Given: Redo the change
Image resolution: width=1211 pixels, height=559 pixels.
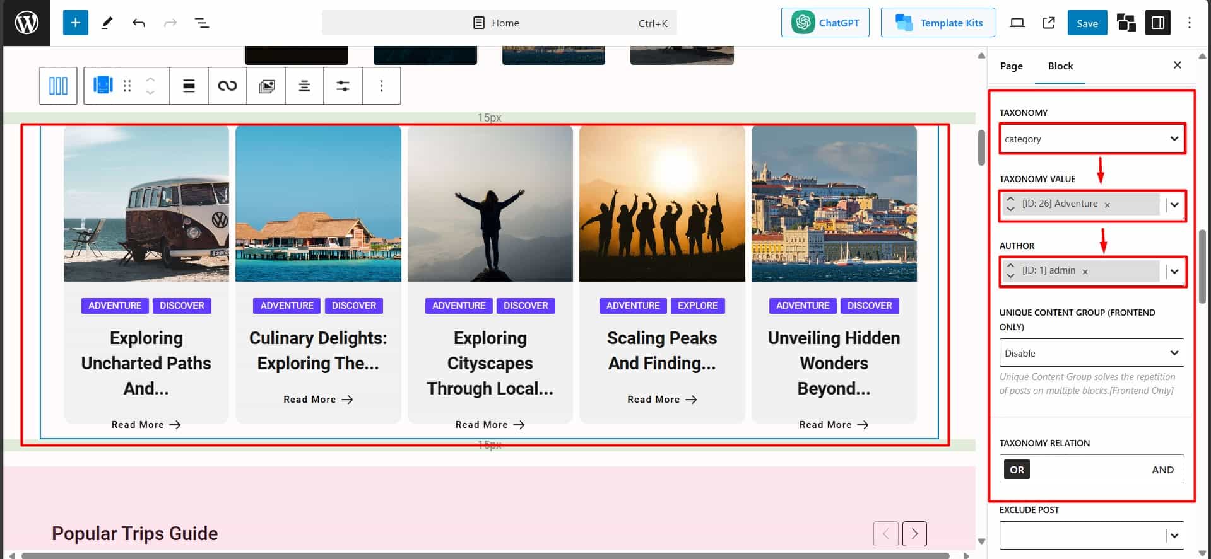Looking at the screenshot, I should (x=170, y=23).
